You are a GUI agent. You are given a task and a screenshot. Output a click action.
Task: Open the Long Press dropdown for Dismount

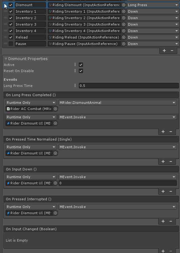pos(153,5)
